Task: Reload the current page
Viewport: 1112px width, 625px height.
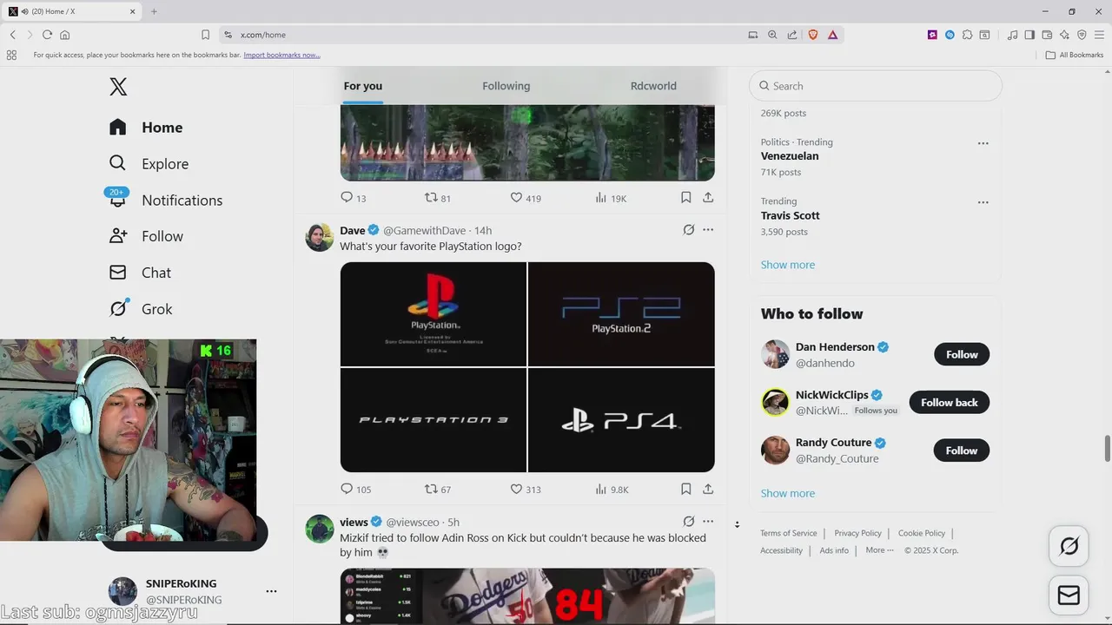Action: click(47, 35)
